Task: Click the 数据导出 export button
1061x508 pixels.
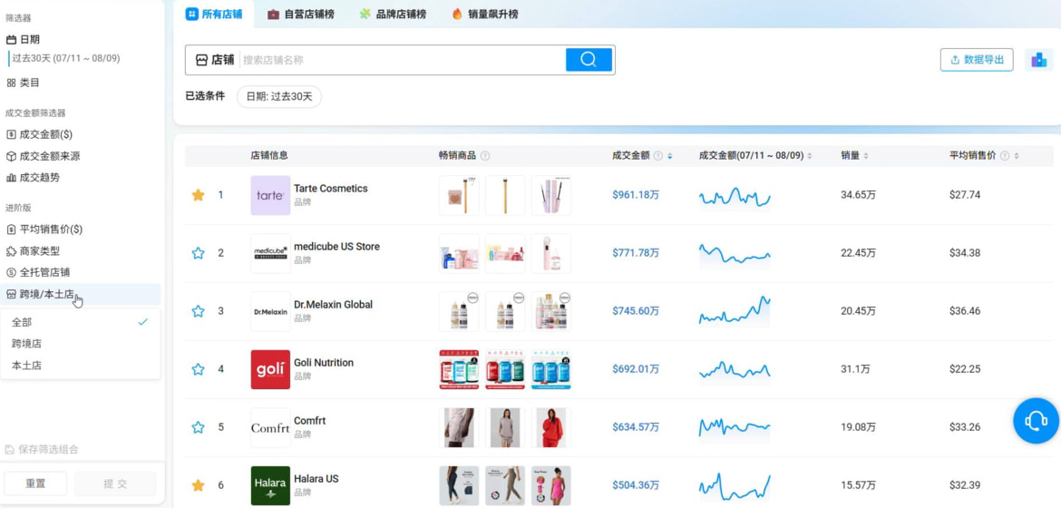Action: point(977,60)
